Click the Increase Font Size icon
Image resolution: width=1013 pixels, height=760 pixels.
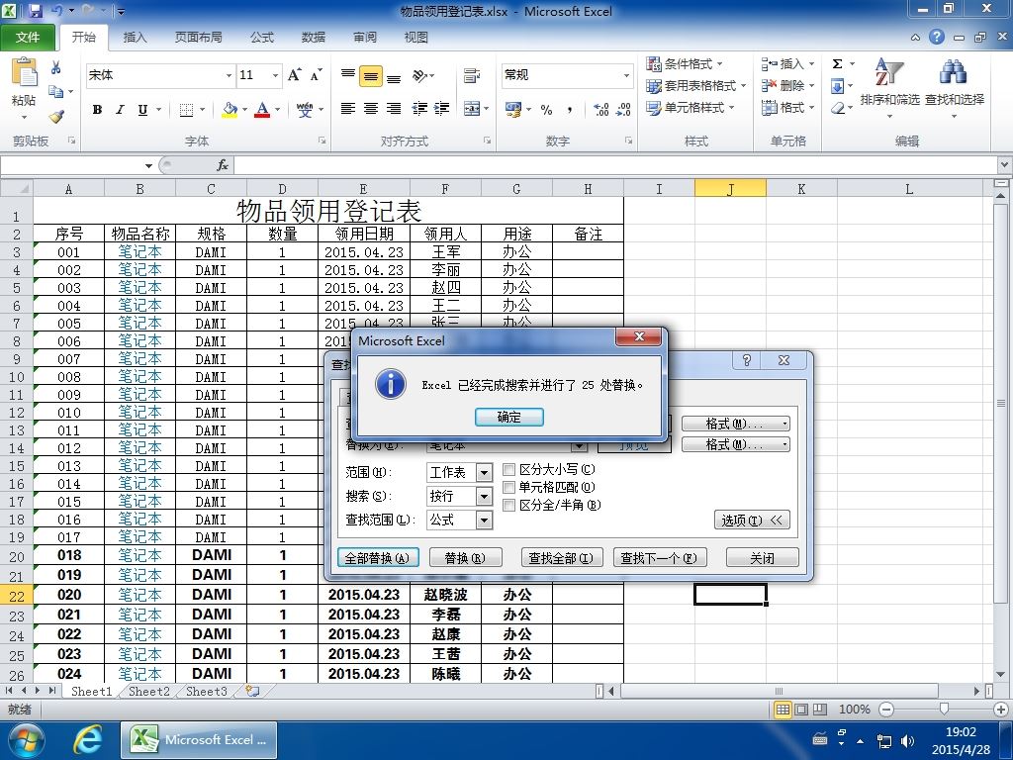(294, 75)
